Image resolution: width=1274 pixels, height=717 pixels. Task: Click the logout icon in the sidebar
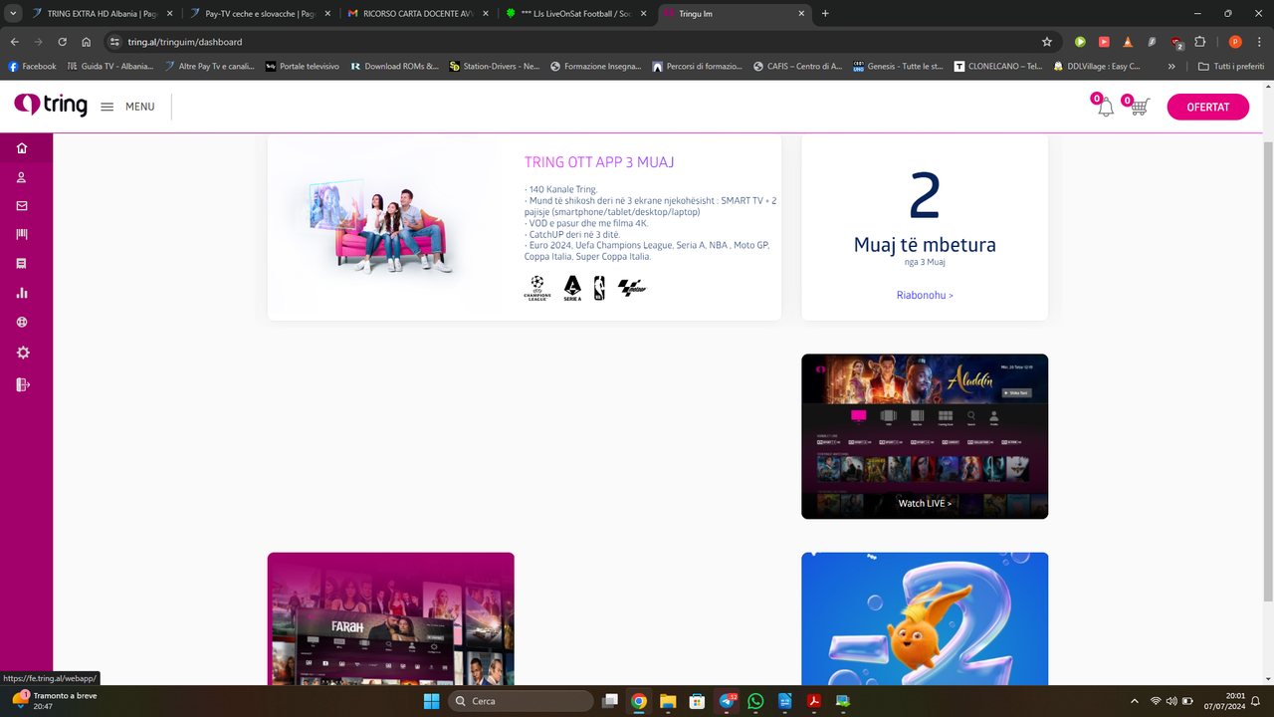[x=23, y=384]
